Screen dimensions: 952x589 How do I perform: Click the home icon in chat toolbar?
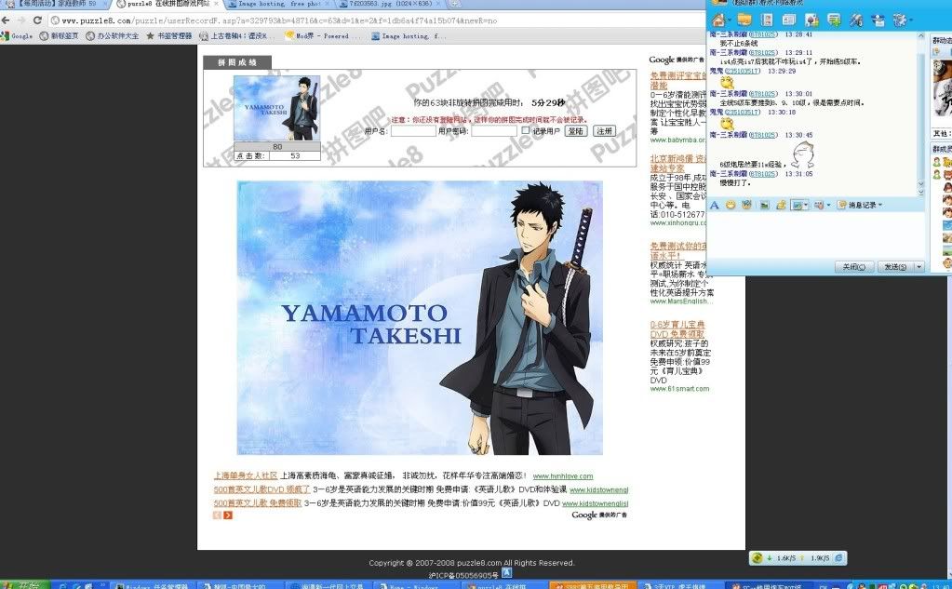[x=718, y=20]
